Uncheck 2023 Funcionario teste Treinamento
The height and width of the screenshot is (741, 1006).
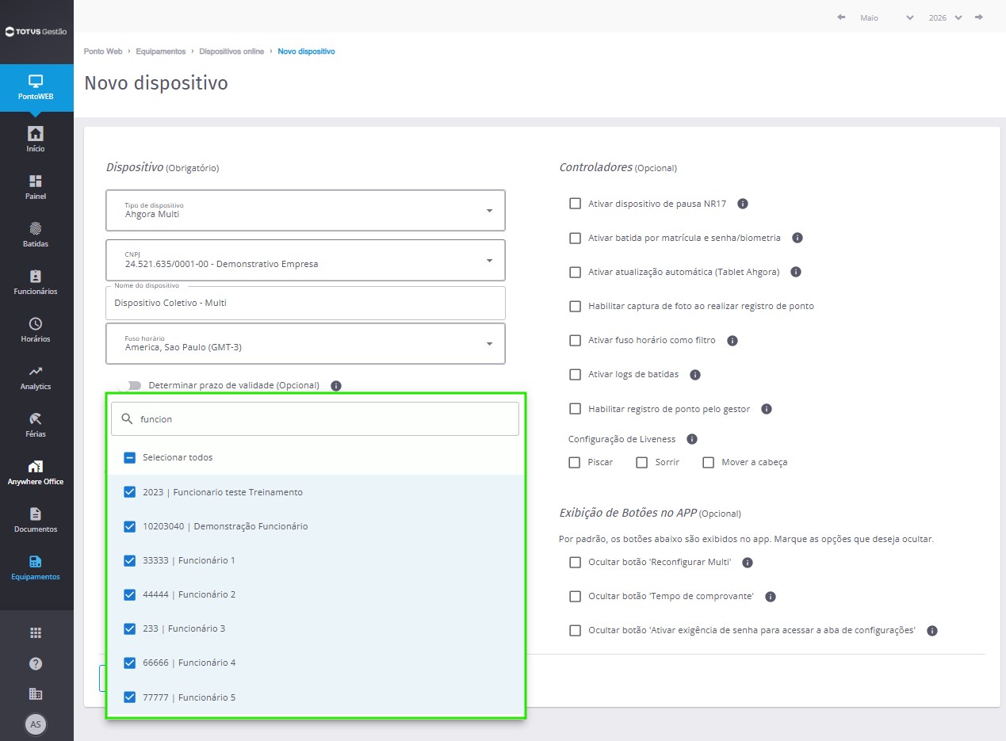pos(130,492)
